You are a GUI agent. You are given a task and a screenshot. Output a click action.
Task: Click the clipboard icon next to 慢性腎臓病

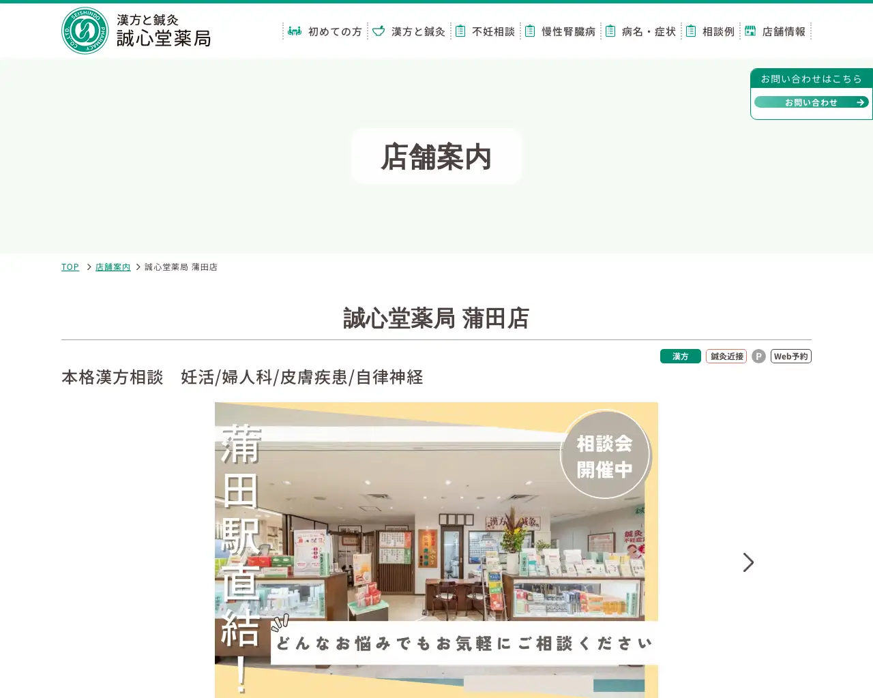coord(529,31)
